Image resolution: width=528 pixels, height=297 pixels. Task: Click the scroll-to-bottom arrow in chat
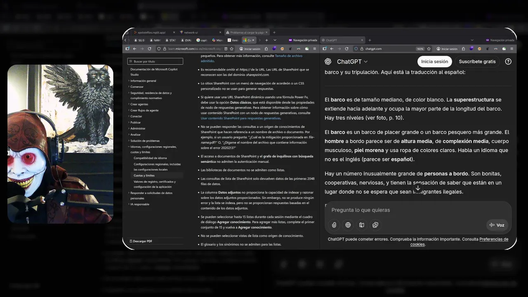(x=418, y=188)
